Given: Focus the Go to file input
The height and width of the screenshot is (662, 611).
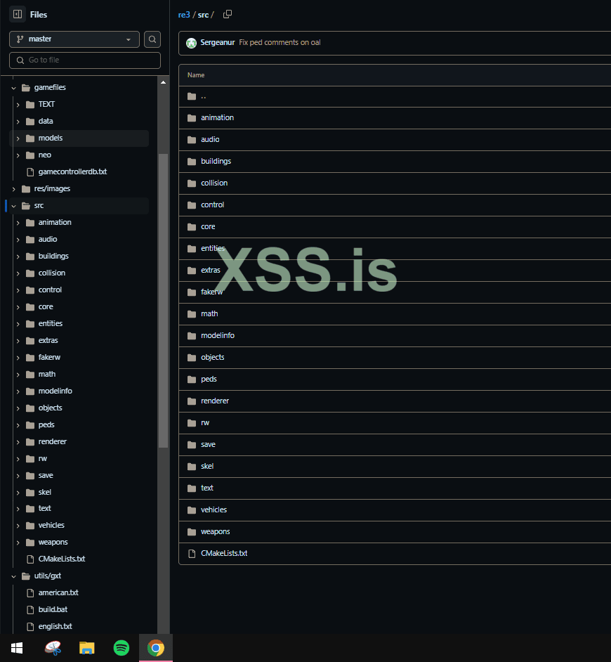Looking at the screenshot, I should [85, 60].
